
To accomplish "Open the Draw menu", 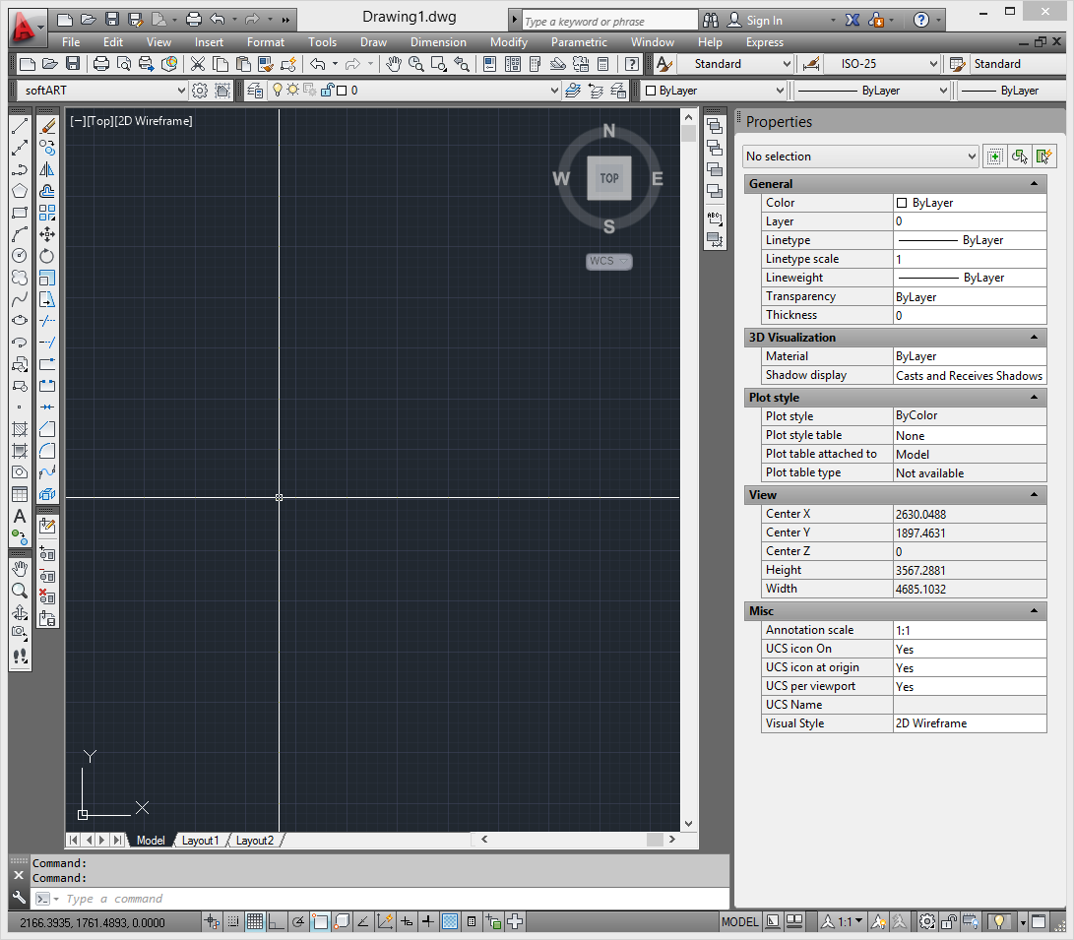I will [373, 41].
